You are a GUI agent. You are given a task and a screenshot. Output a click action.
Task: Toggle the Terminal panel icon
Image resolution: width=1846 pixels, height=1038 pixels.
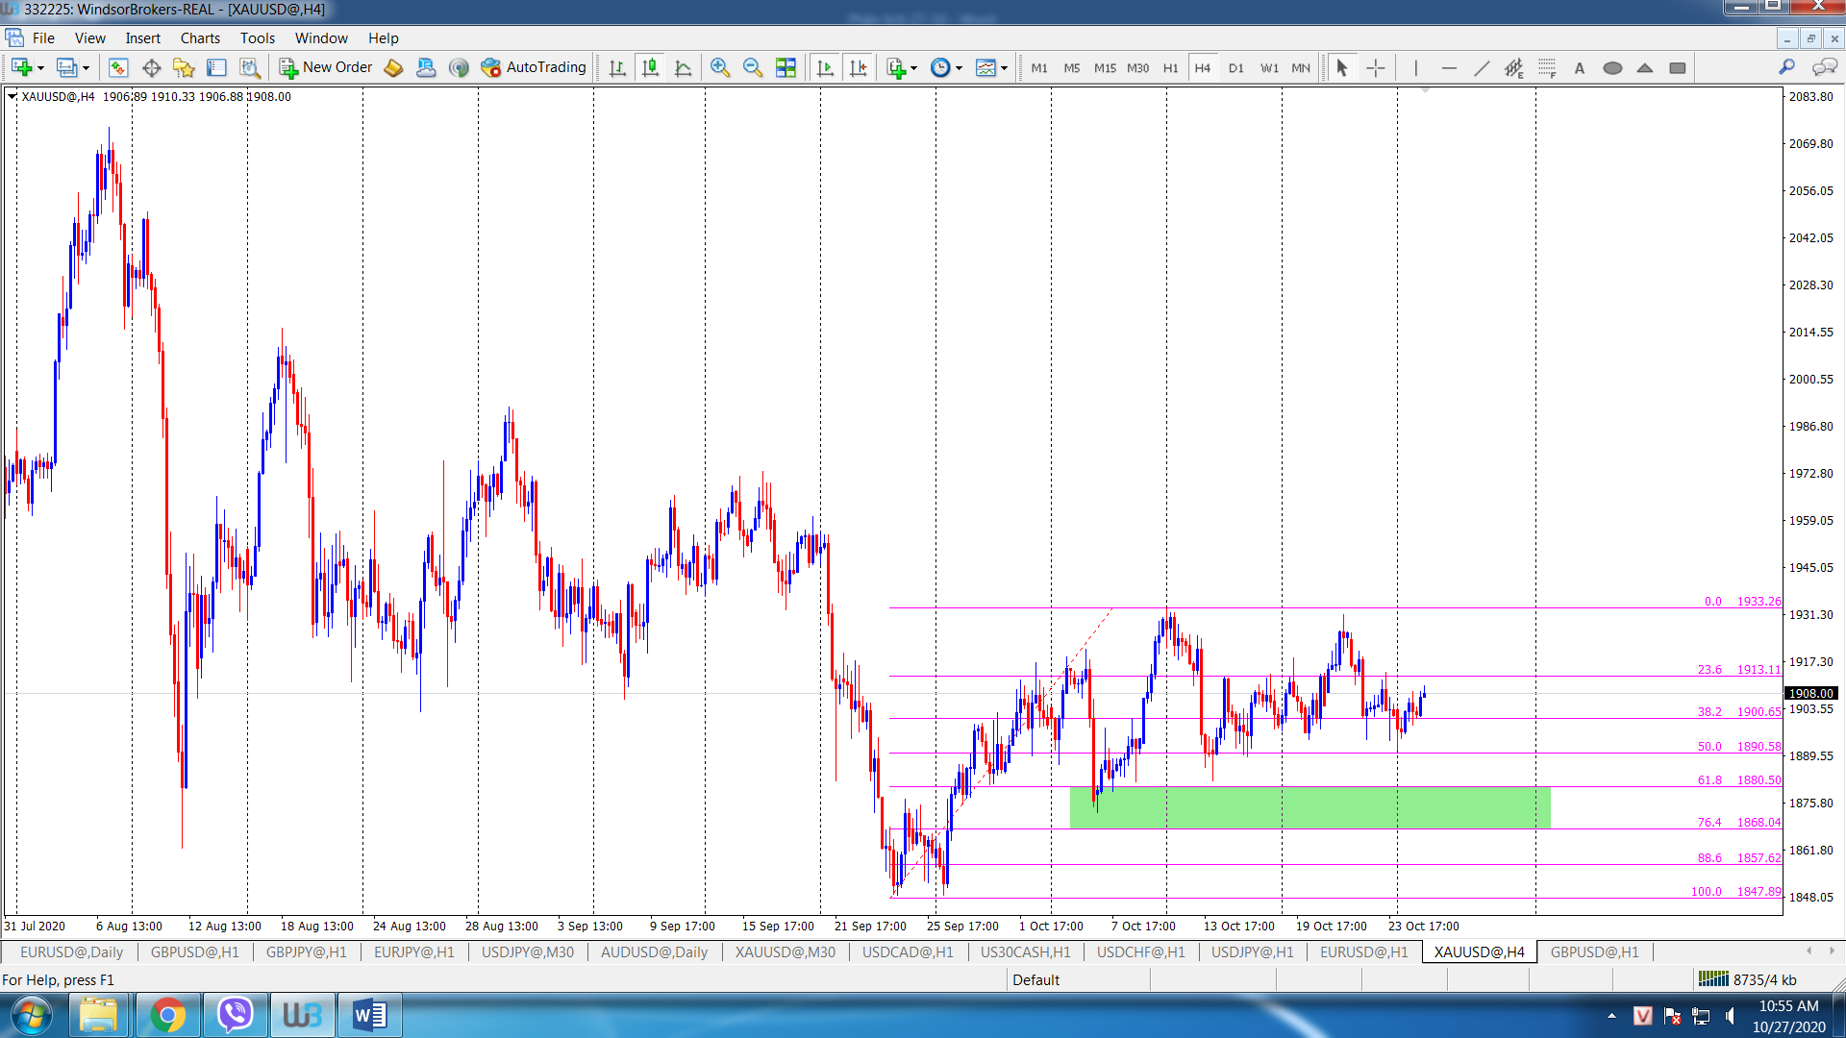(216, 67)
